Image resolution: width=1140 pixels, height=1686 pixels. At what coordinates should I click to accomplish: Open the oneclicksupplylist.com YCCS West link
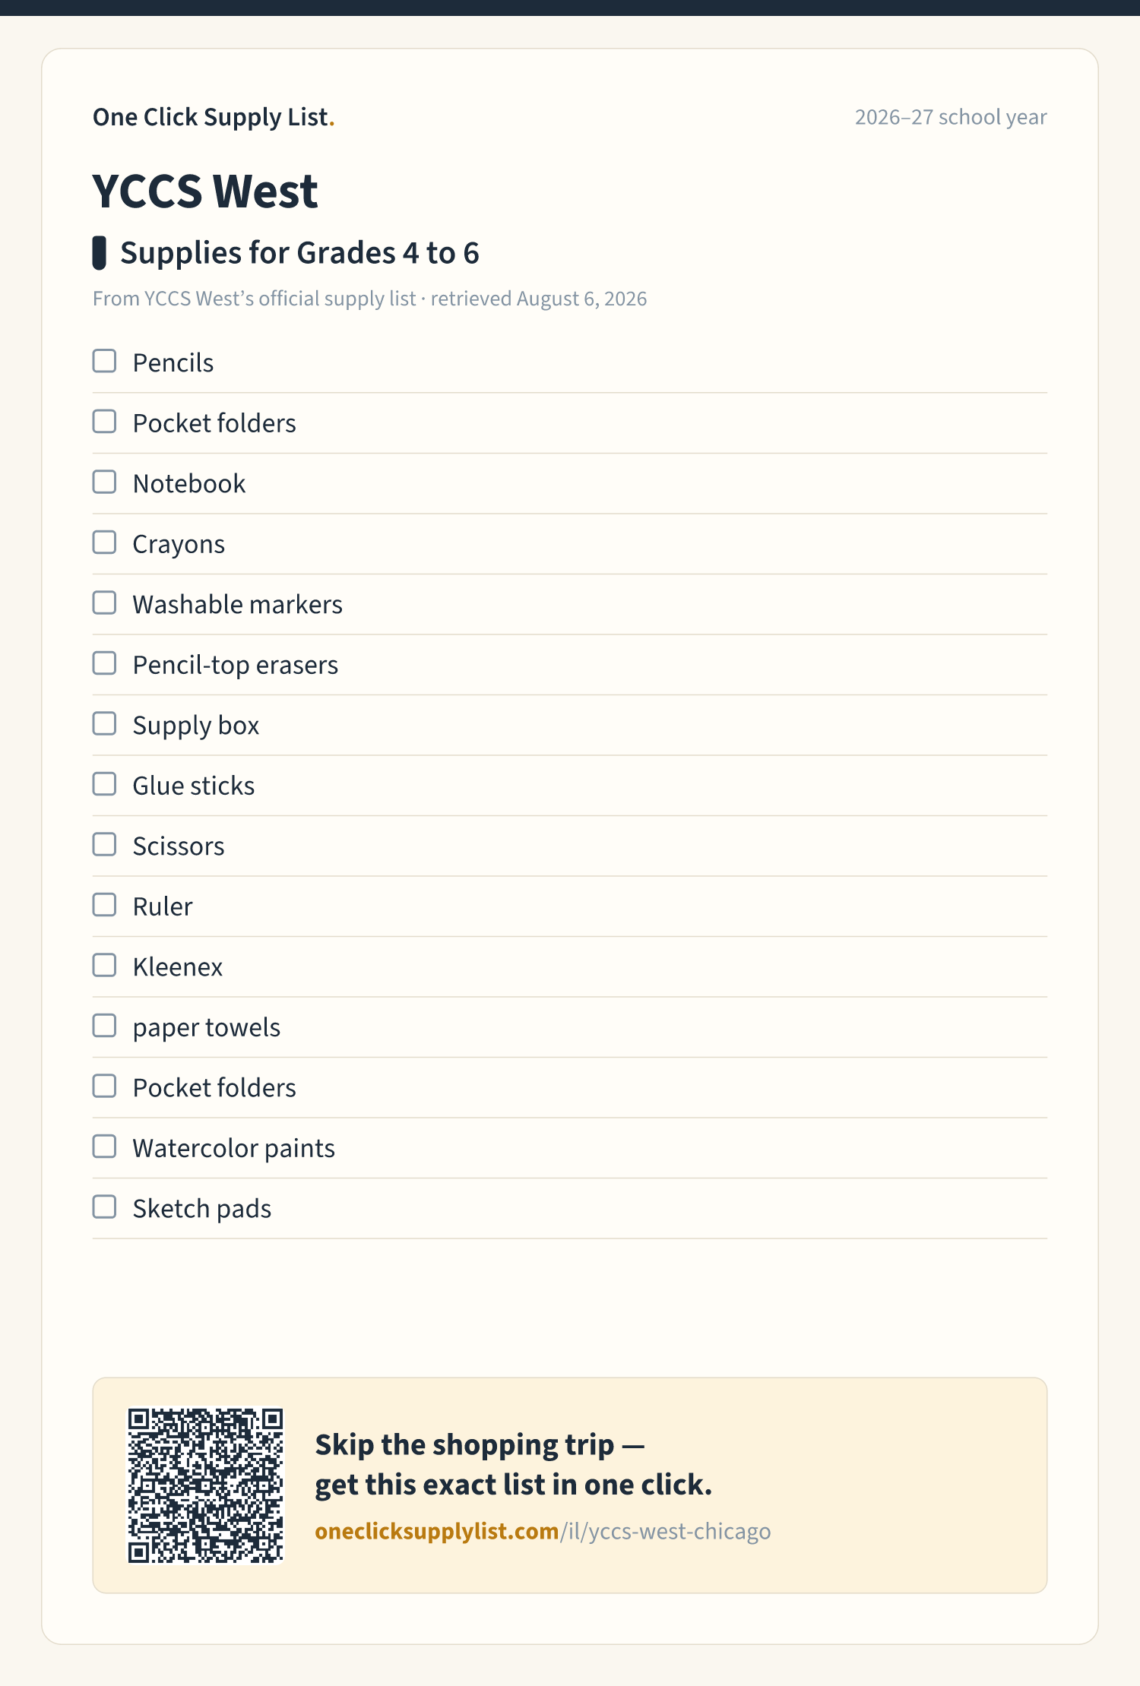(543, 1531)
